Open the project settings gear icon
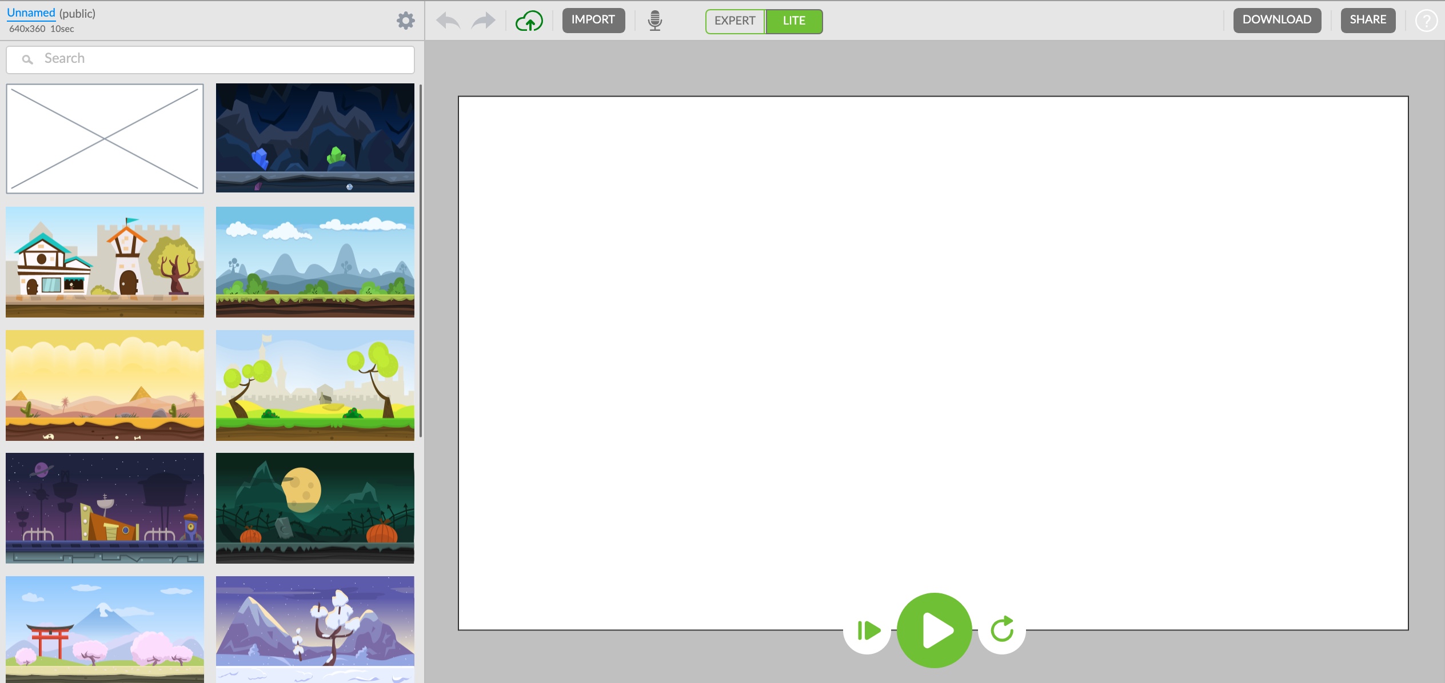Viewport: 1445px width, 683px height. (x=405, y=21)
